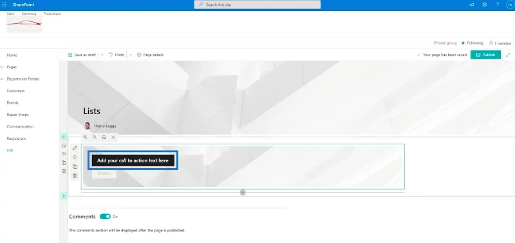Screen dimensions: 515x243
Task: Click the Henry Legge author name
Action: tap(105, 126)
